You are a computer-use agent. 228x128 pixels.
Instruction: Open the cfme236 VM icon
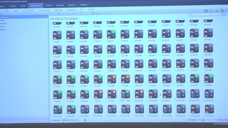(112, 49)
